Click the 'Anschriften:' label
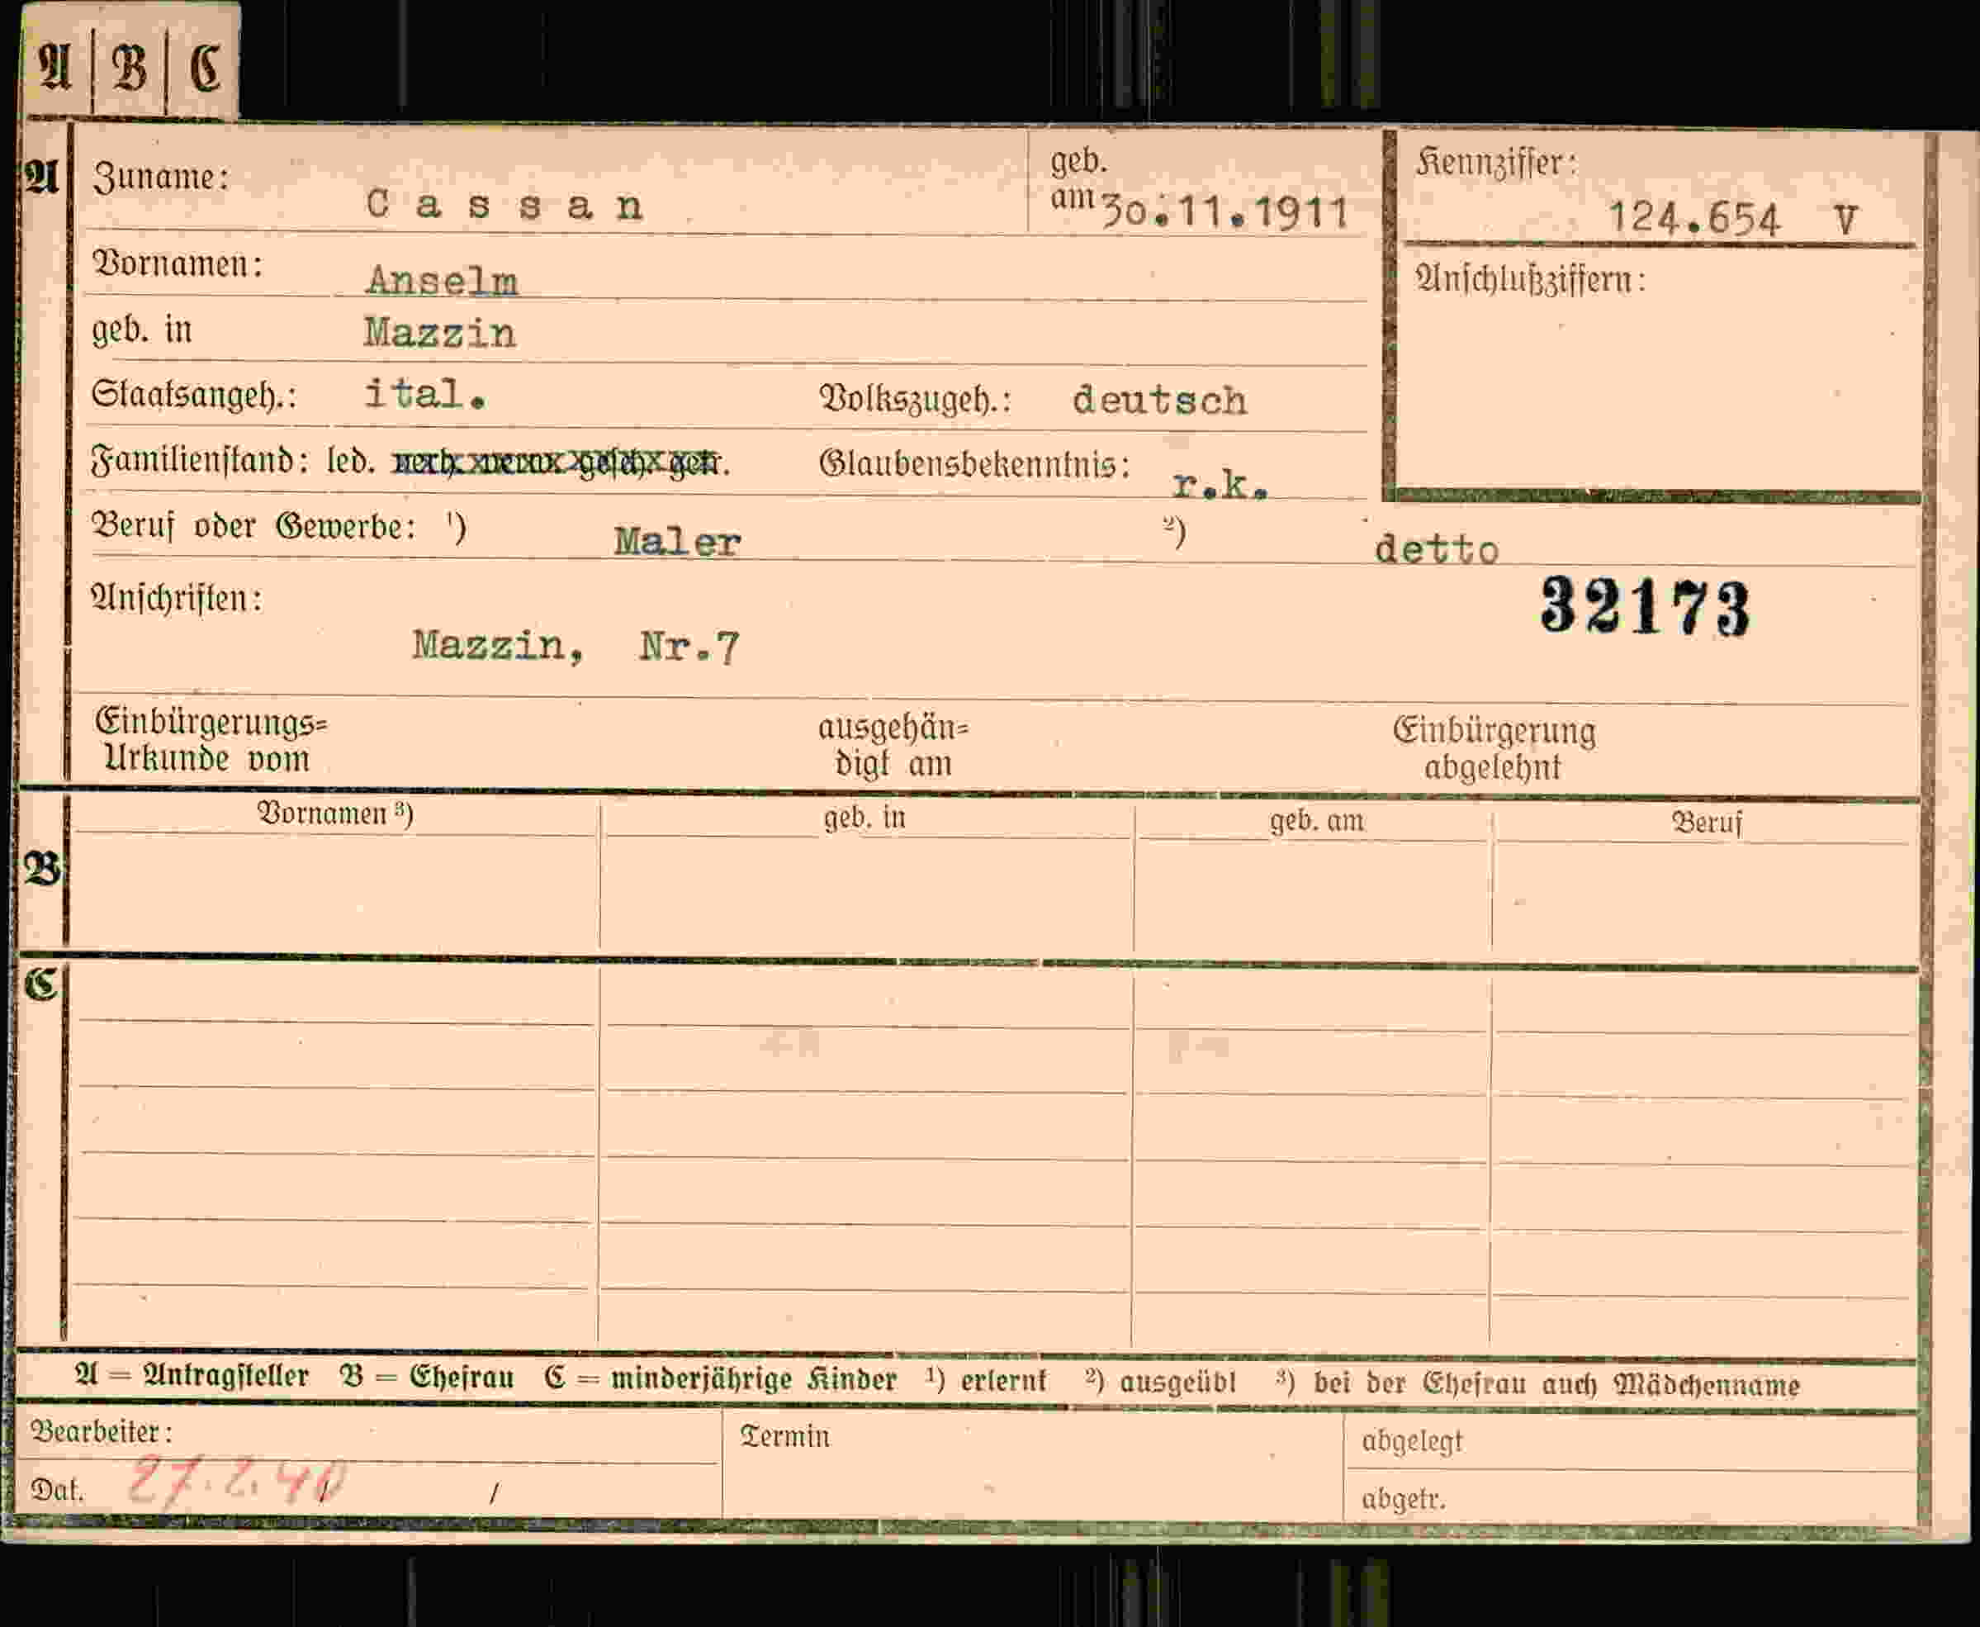Screen dimensions: 1980x1627 (176, 598)
